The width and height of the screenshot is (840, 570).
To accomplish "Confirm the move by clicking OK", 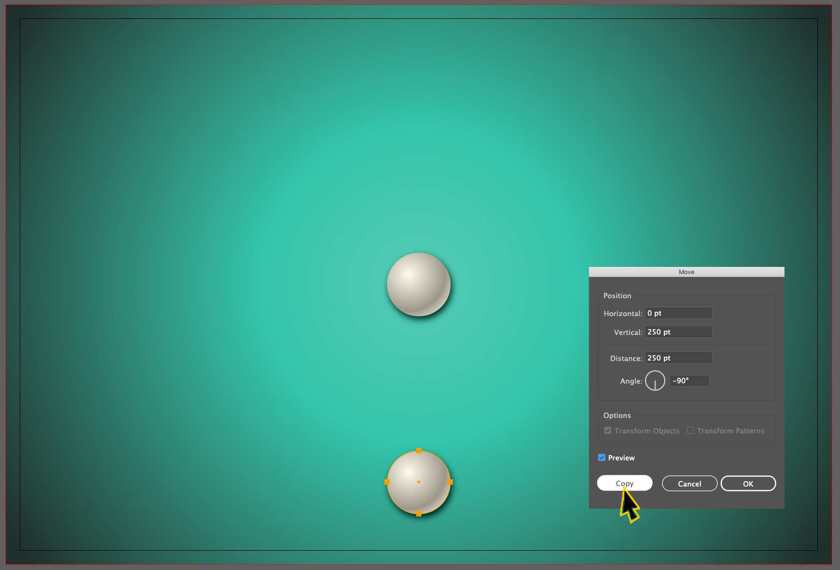I will (748, 483).
